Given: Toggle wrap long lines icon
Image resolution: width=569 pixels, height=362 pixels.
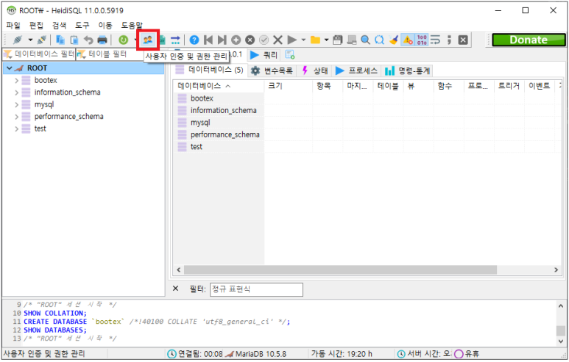Looking at the screenshot, I should click(x=436, y=40).
